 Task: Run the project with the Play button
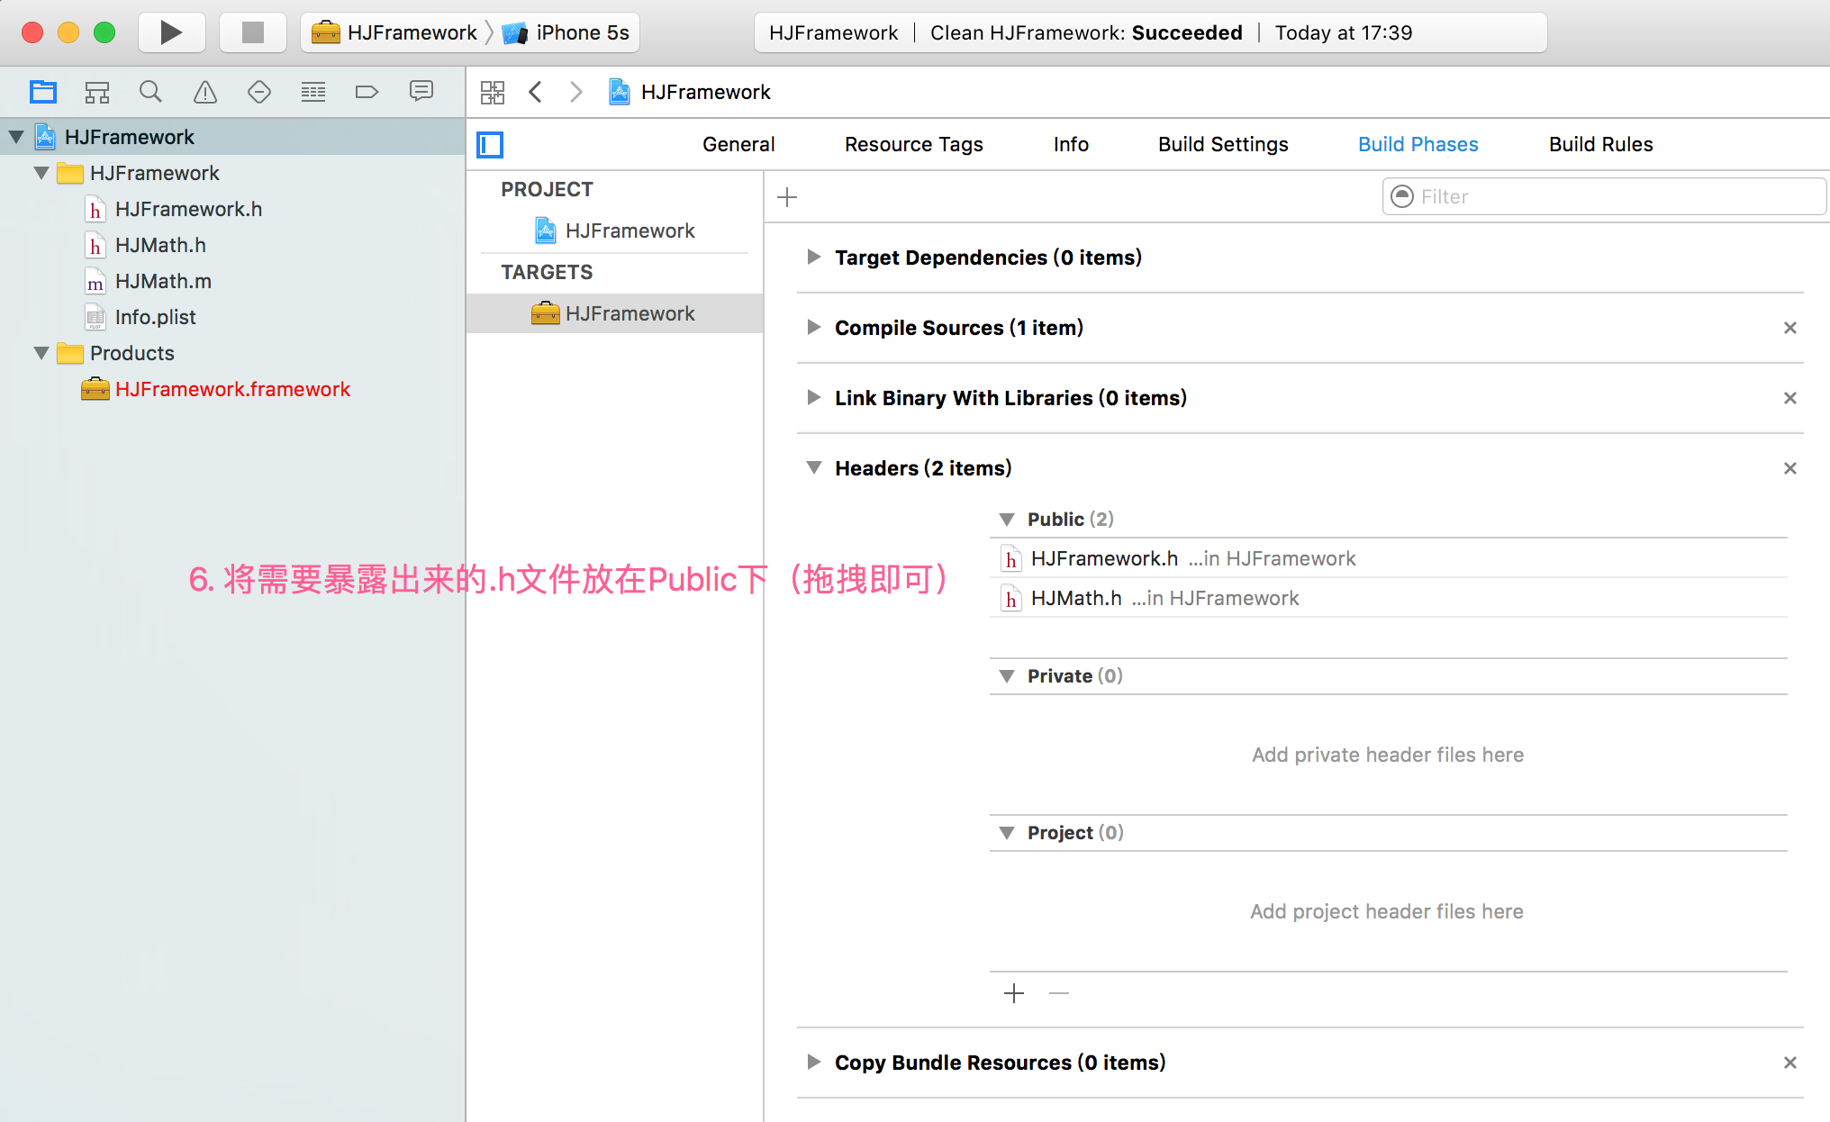[171, 32]
